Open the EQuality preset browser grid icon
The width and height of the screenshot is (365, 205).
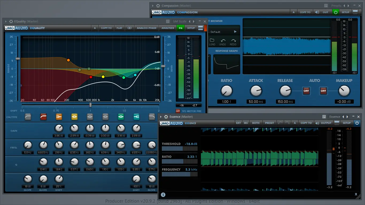168,21
